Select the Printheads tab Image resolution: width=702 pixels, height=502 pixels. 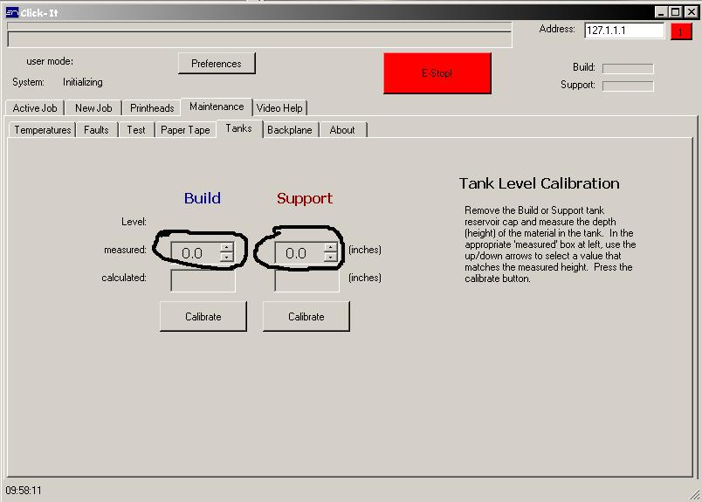tap(152, 108)
